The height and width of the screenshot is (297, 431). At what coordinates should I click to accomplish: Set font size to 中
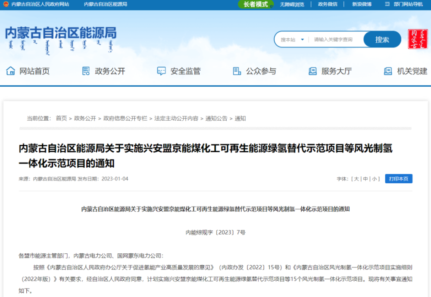click(x=365, y=179)
